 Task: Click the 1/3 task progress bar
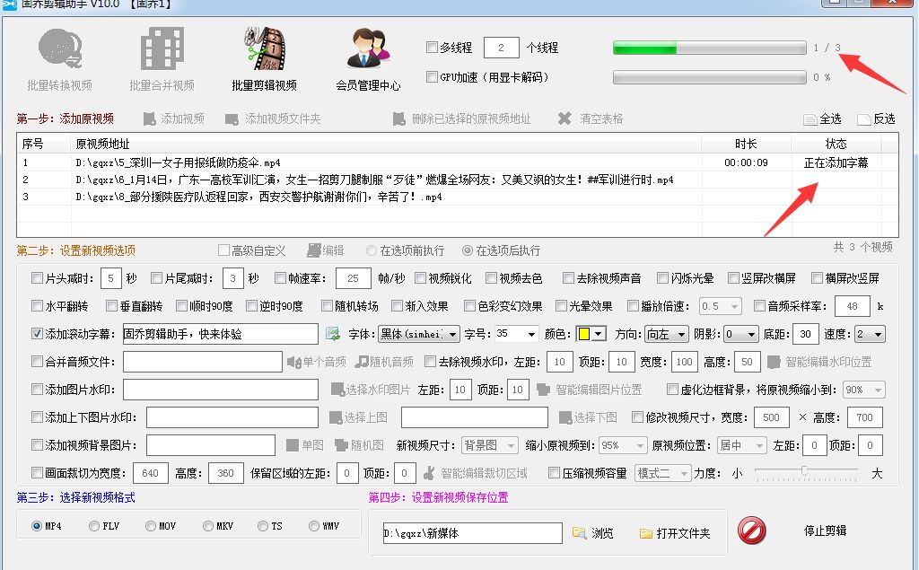pyautogui.click(x=709, y=48)
